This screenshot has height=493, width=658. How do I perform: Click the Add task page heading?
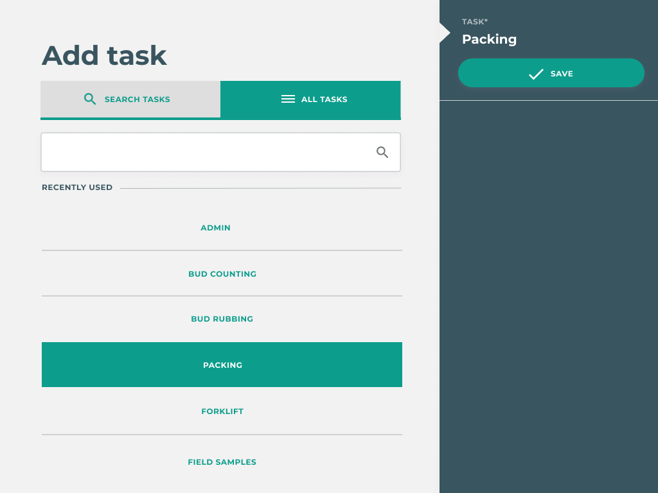[104, 56]
